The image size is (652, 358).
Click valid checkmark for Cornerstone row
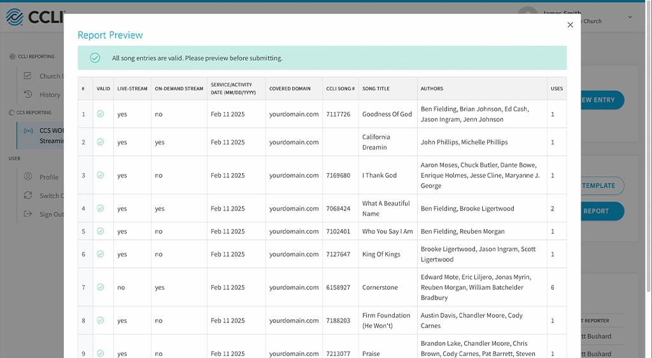click(x=100, y=287)
